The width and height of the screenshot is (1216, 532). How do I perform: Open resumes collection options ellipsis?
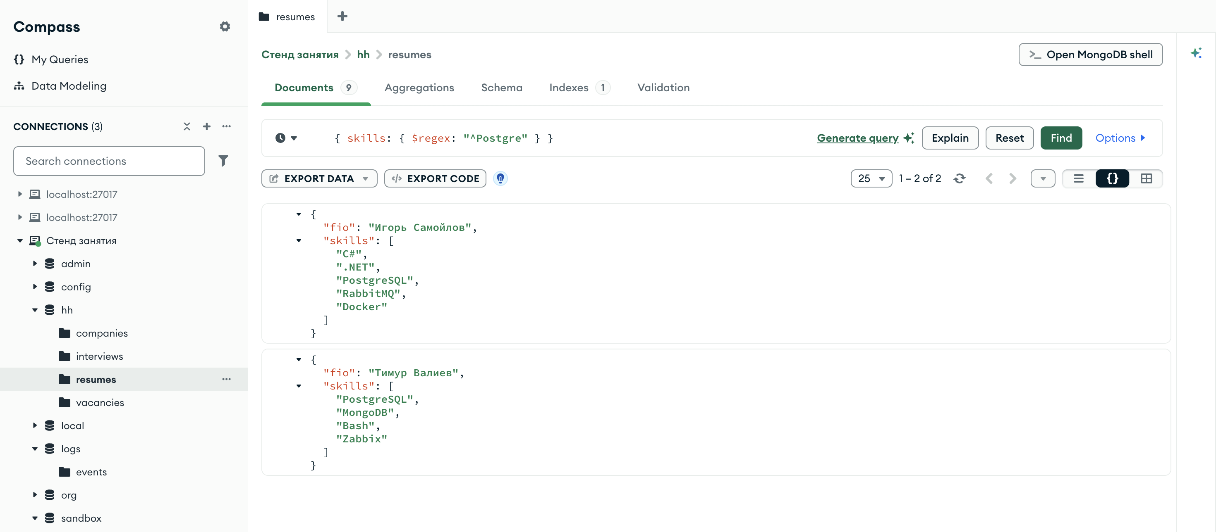click(227, 379)
